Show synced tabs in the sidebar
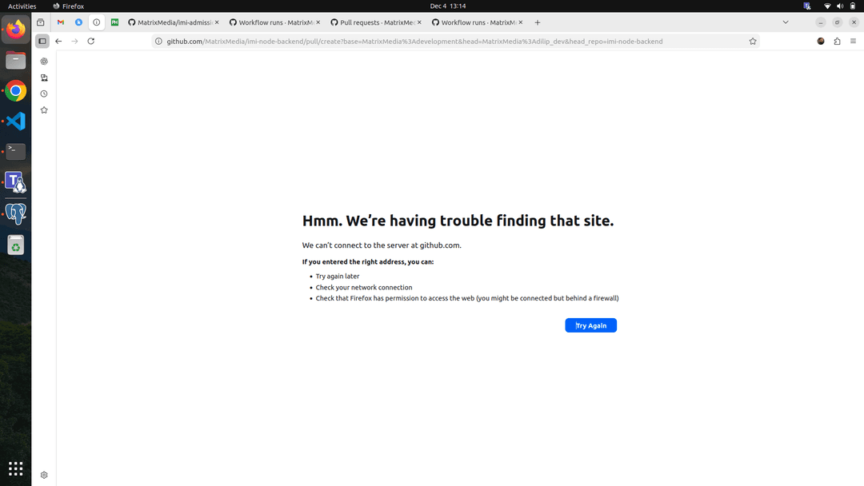864x486 pixels. point(44,78)
